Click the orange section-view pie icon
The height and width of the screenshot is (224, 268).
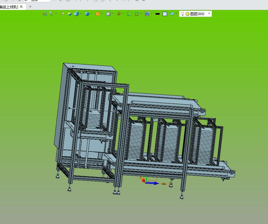pos(98,14)
